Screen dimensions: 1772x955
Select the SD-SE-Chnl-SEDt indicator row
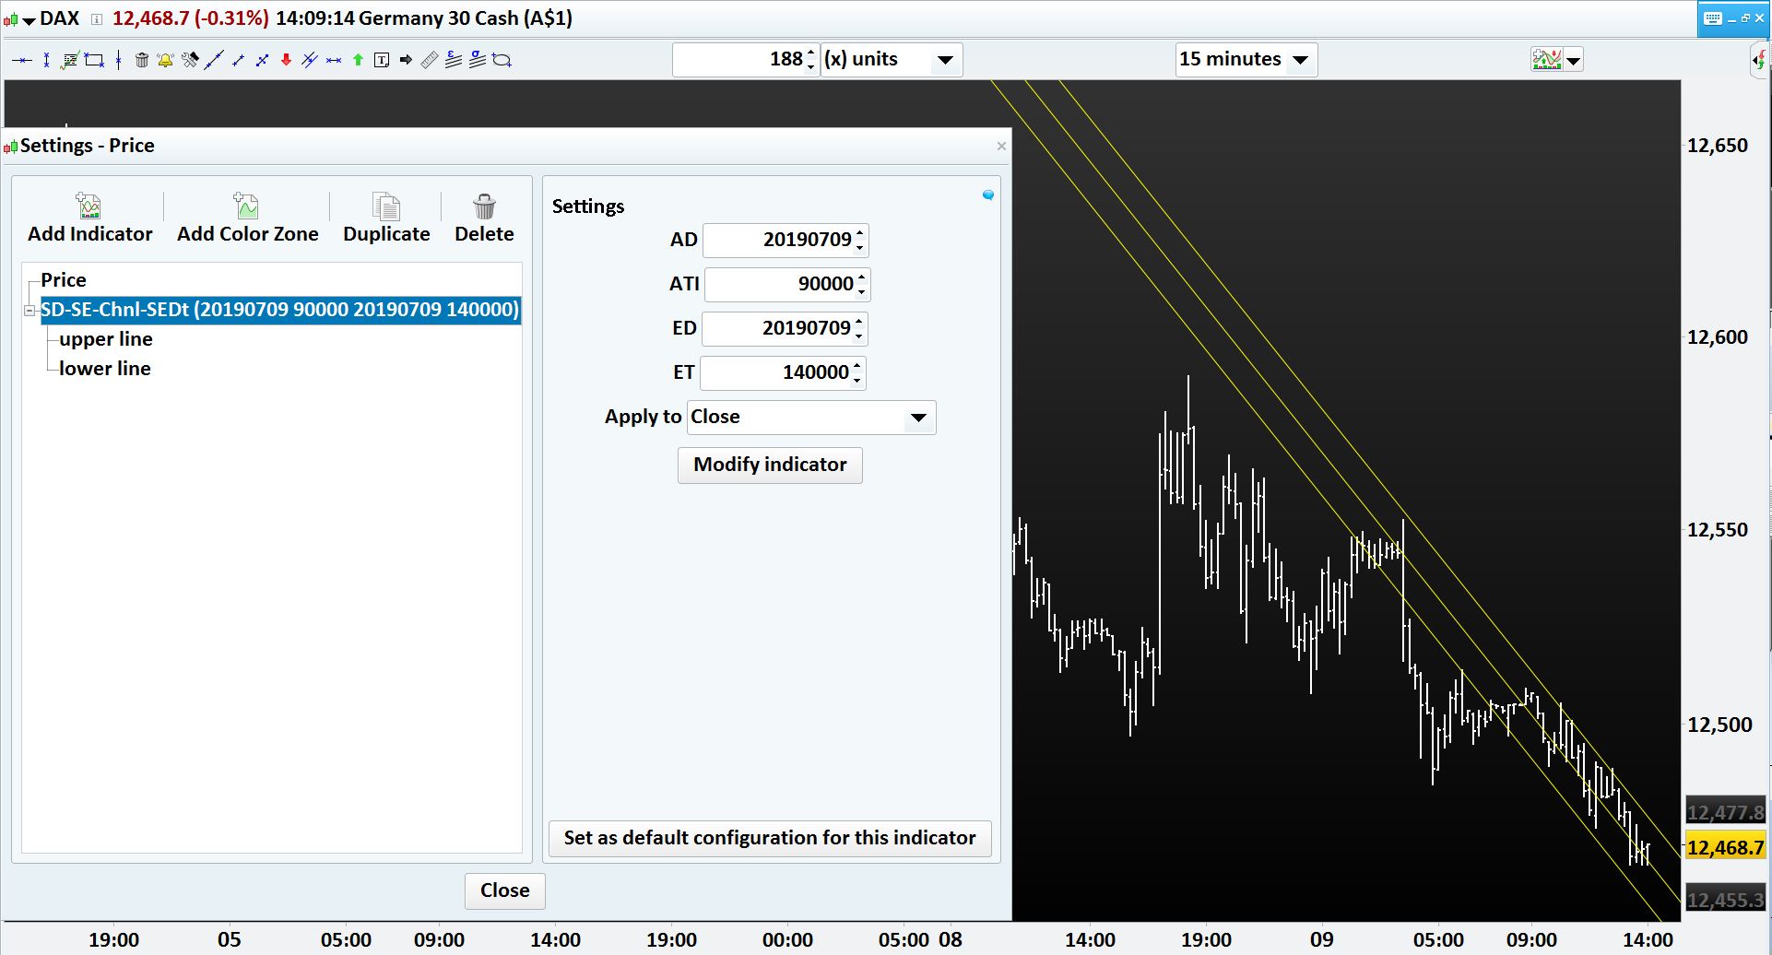coord(280,310)
